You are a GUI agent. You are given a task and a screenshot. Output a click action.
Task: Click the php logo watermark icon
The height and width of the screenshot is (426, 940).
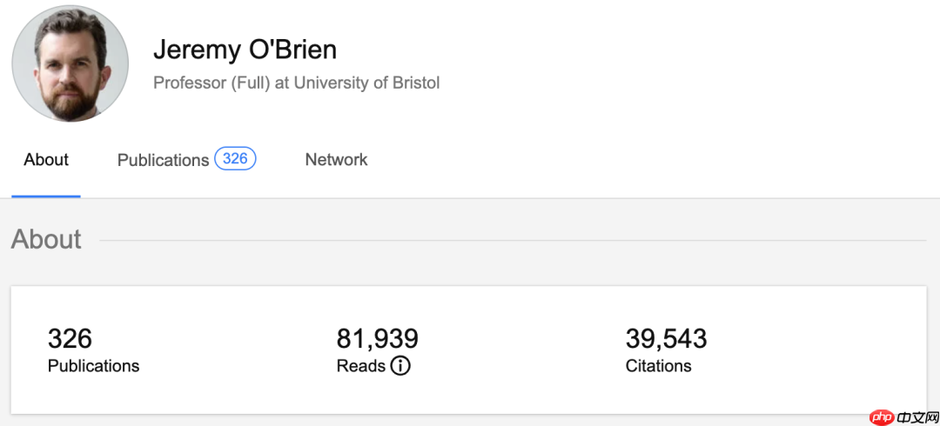tap(883, 417)
